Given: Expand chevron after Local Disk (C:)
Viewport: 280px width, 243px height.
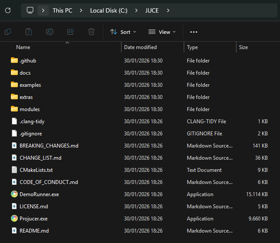Looking at the screenshot, I should coord(136,10).
